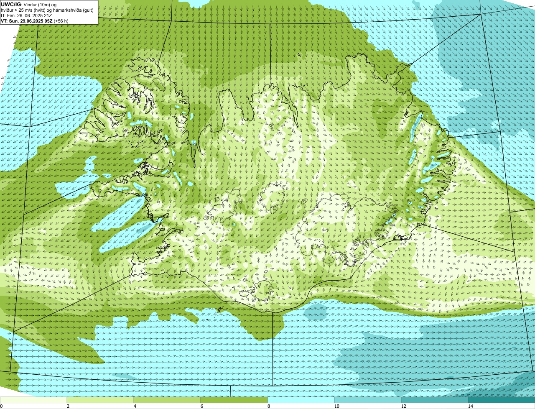Click the dark teal legend swatch above 14

[502, 400]
